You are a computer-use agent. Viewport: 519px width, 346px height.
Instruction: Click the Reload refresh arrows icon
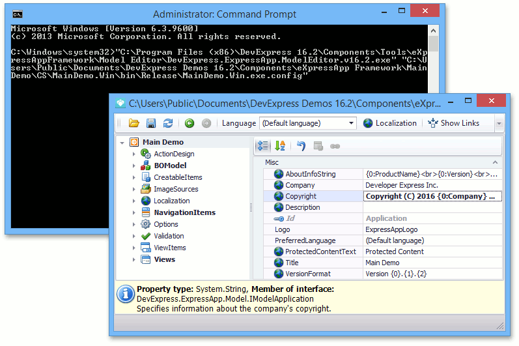[168, 123]
